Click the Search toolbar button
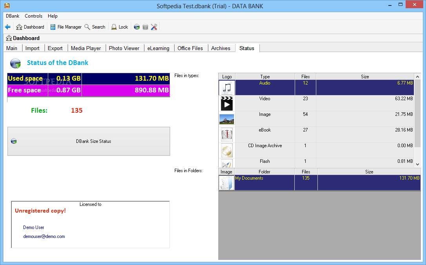 pyautogui.click(x=95, y=27)
